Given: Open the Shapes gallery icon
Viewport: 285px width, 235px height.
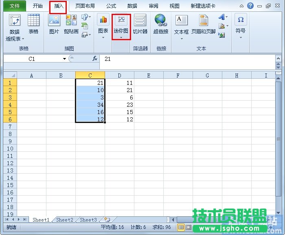Looking at the screenshot, I should [85, 17].
